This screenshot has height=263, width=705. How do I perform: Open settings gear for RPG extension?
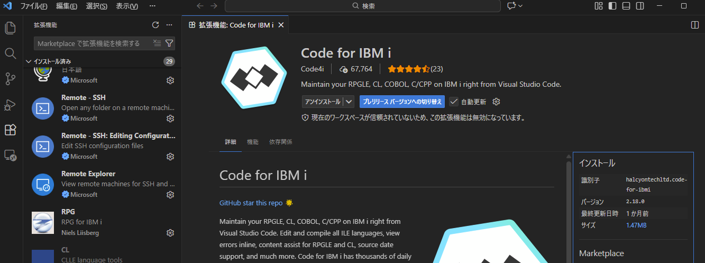tap(170, 233)
